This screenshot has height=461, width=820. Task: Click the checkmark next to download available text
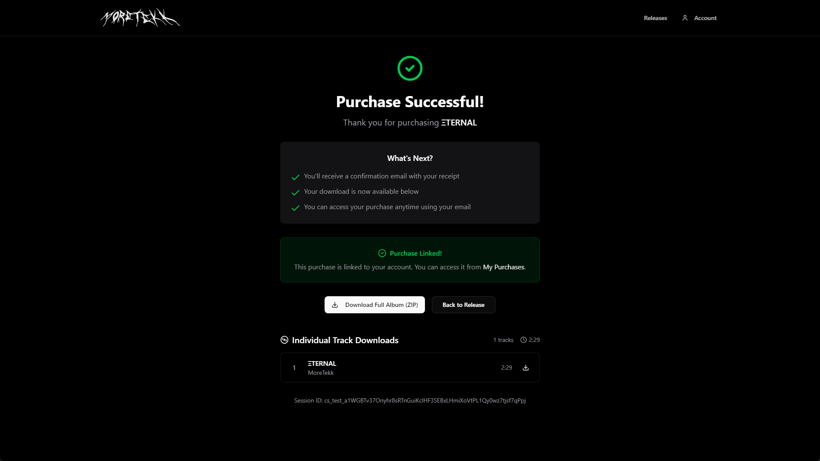[295, 193]
